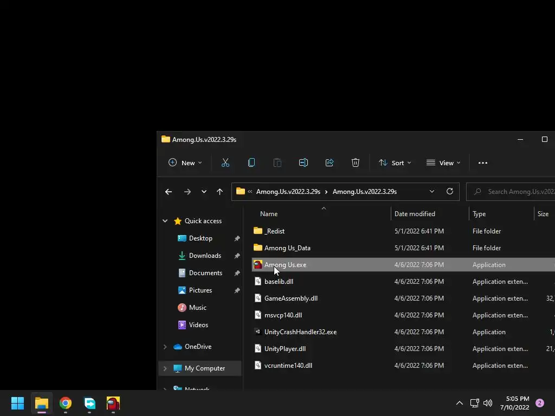Viewport: 555px width, 416px height.
Task: Click the Copy icon in toolbar
Action: coord(251,162)
